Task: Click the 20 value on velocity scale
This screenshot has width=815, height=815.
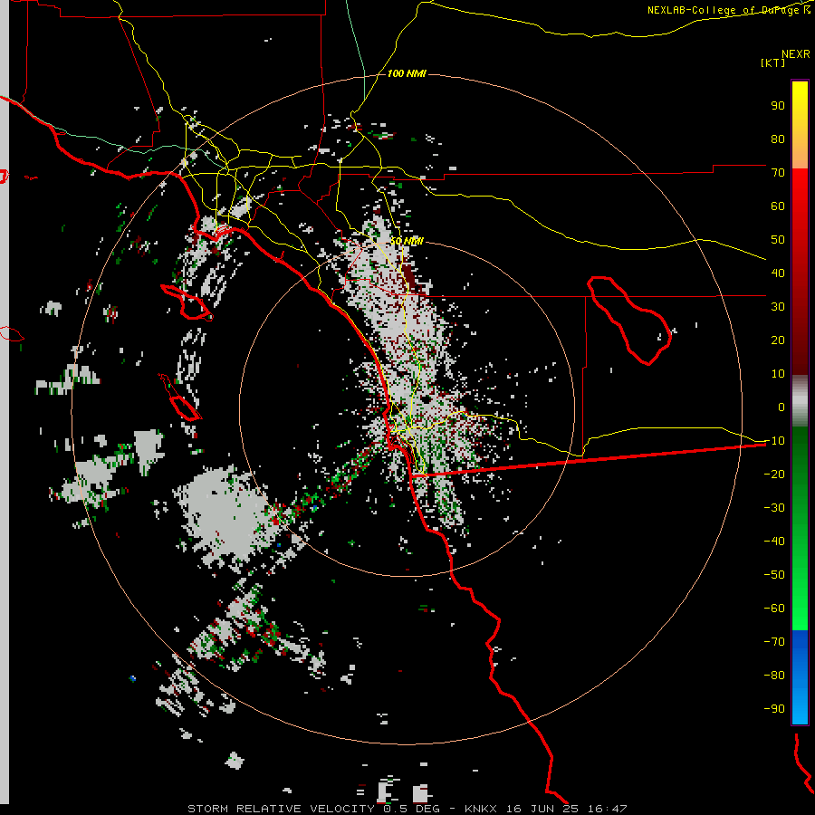Action: [x=778, y=340]
